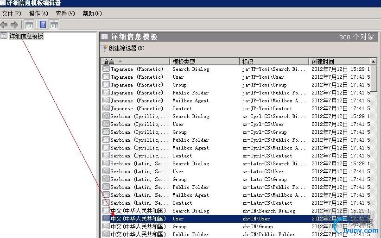Image resolution: width=381 pixels, height=238 pixels.
Task: Click the list scrollbar up arrow
Action: point(374,62)
